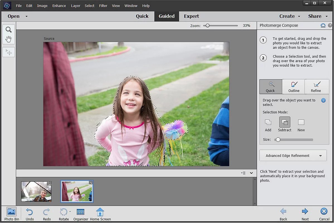Open the Enhance menu
This screenshot has width=334, height=223.
point(59,6)
